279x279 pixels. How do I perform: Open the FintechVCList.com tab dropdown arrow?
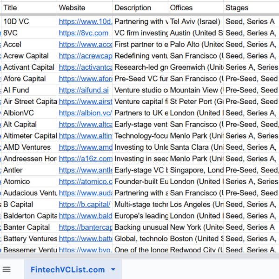[x=113, y=270]
